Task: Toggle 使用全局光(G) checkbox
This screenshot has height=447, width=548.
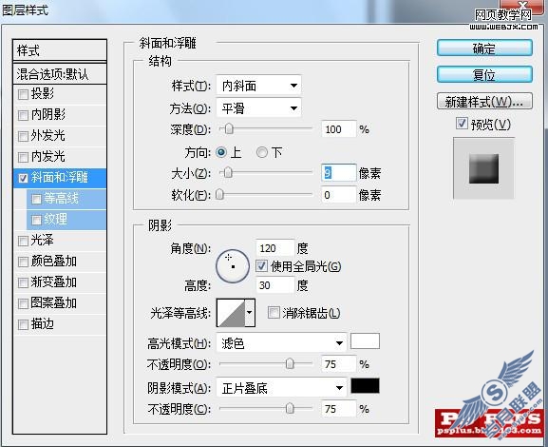Action: (261, 266)
